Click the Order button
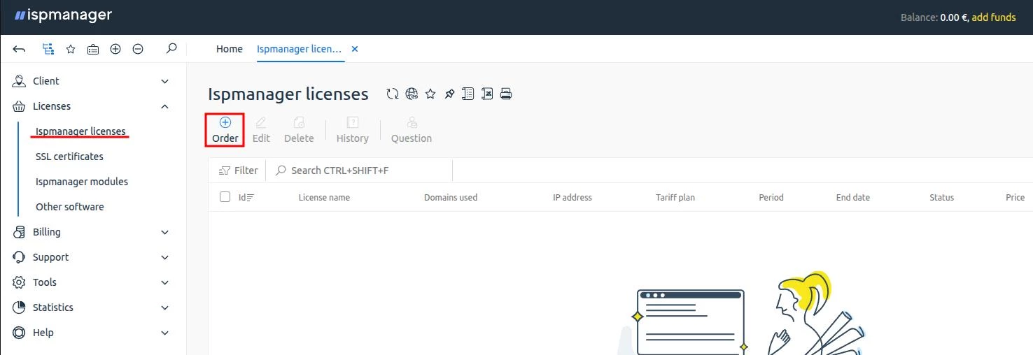1033x355 pixels. coord(225,130)
